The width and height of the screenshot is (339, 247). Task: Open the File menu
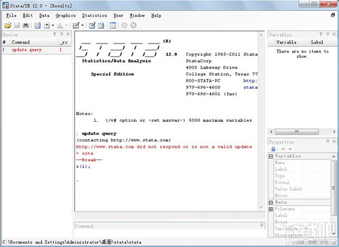pos(12,16)
